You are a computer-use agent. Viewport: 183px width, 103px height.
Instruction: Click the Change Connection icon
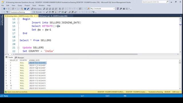coord(7,12)
